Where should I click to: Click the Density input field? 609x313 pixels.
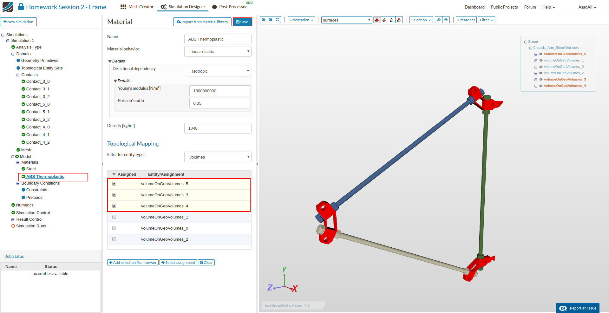click(x=218, y=128)
